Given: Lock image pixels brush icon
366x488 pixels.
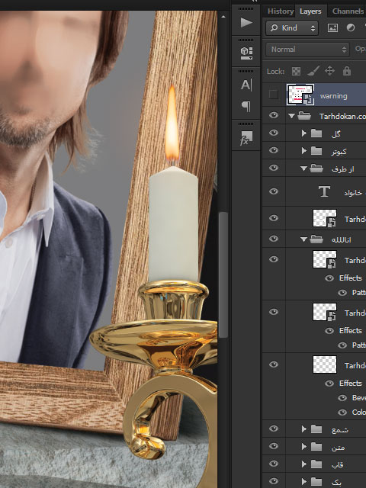Looking at the screenshot, I should [x=313, y=71].
